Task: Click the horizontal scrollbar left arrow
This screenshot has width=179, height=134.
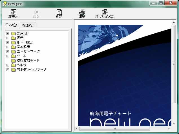Action: 77,129
